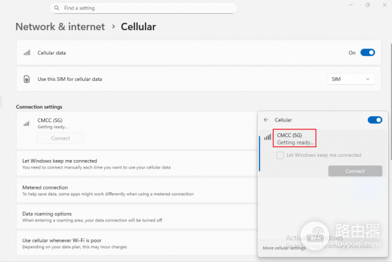
Task: Go back using the flyout arrow
Action: click(x=266, y=120)
